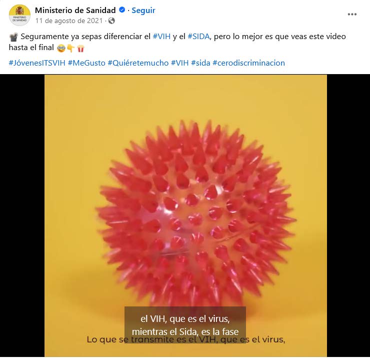Image resolution: width=370 pixels, height=358 pixels.
Task: Open the #SIDA hashtag in the sentence
Action: coord(198,37)
